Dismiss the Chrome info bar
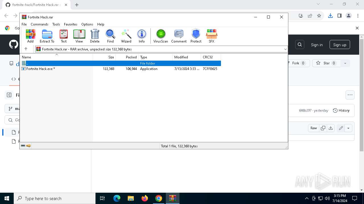Screen dimensions: 364x204 point(357,28)
